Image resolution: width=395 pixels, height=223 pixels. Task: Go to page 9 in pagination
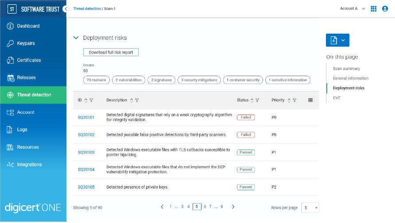click(x=222, y=207)
